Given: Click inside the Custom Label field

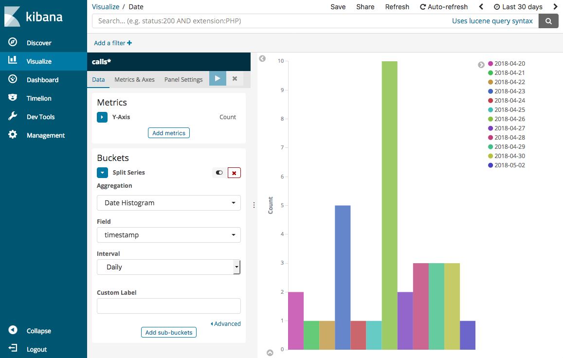Looking at the screenshot, I should click(x=168, y=305).
